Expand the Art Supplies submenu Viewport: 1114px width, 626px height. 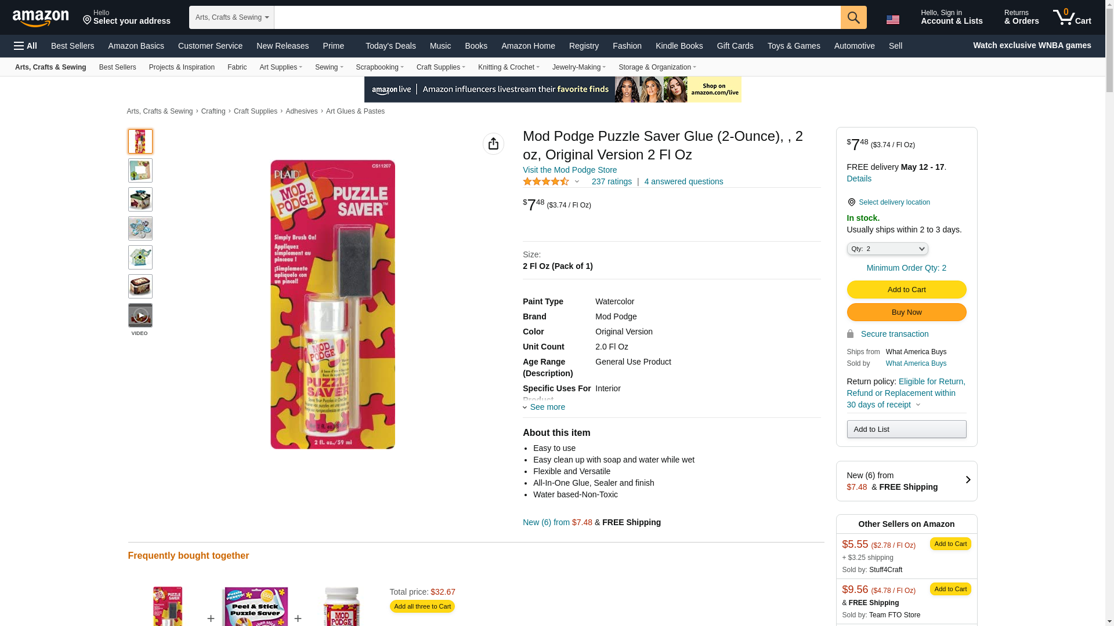click(x=281, y=67)
